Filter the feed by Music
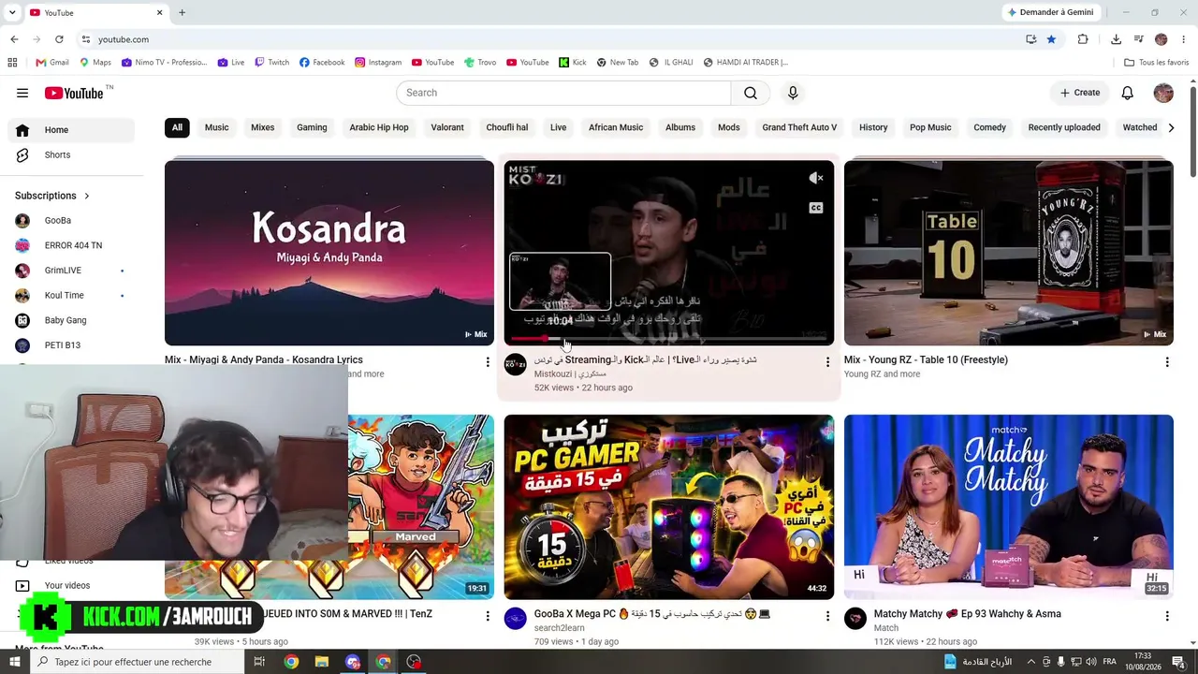The width and height of the screenshot is (1198, 674). (x=216, y=127)
